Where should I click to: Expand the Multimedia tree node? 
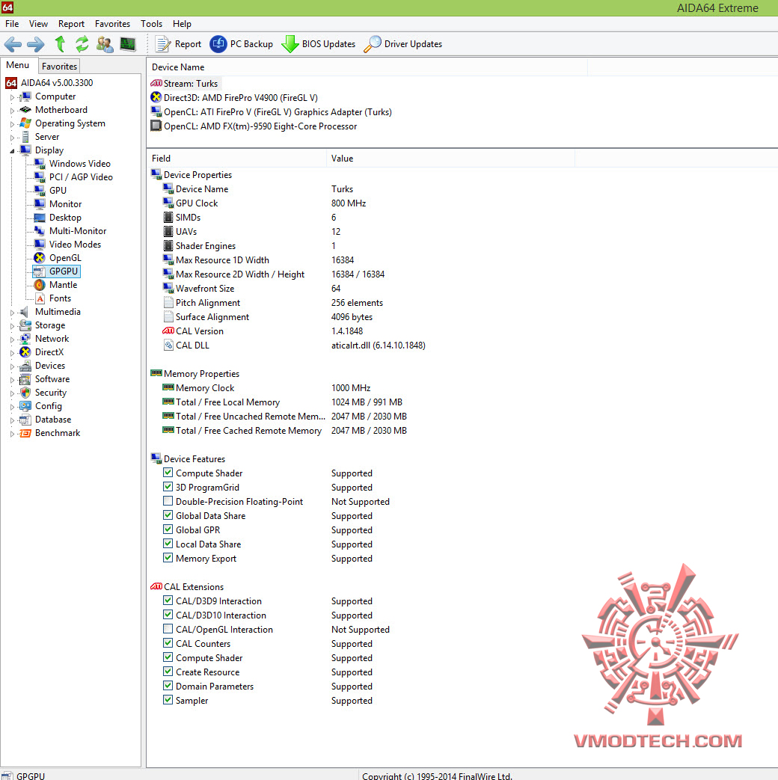coord(13,313)
